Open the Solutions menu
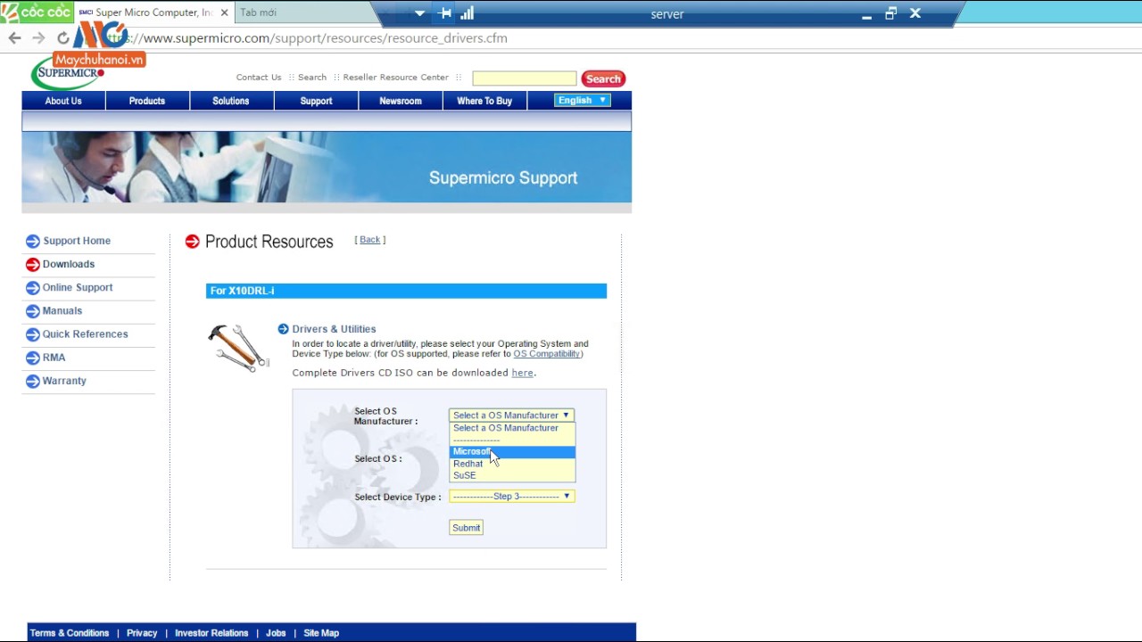This screenshot has width=1142, height=642. 231,101
